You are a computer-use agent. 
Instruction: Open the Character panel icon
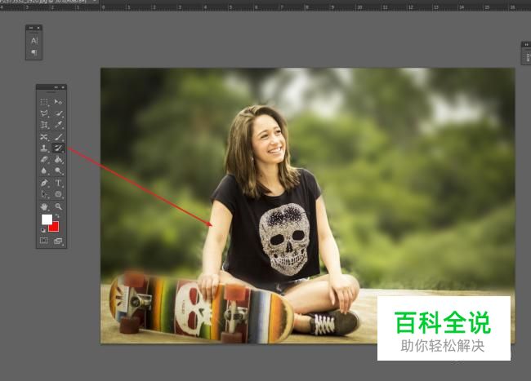coord(33,41)
